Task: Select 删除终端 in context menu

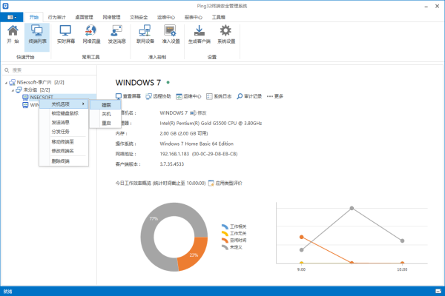Action: pos(64,161)
